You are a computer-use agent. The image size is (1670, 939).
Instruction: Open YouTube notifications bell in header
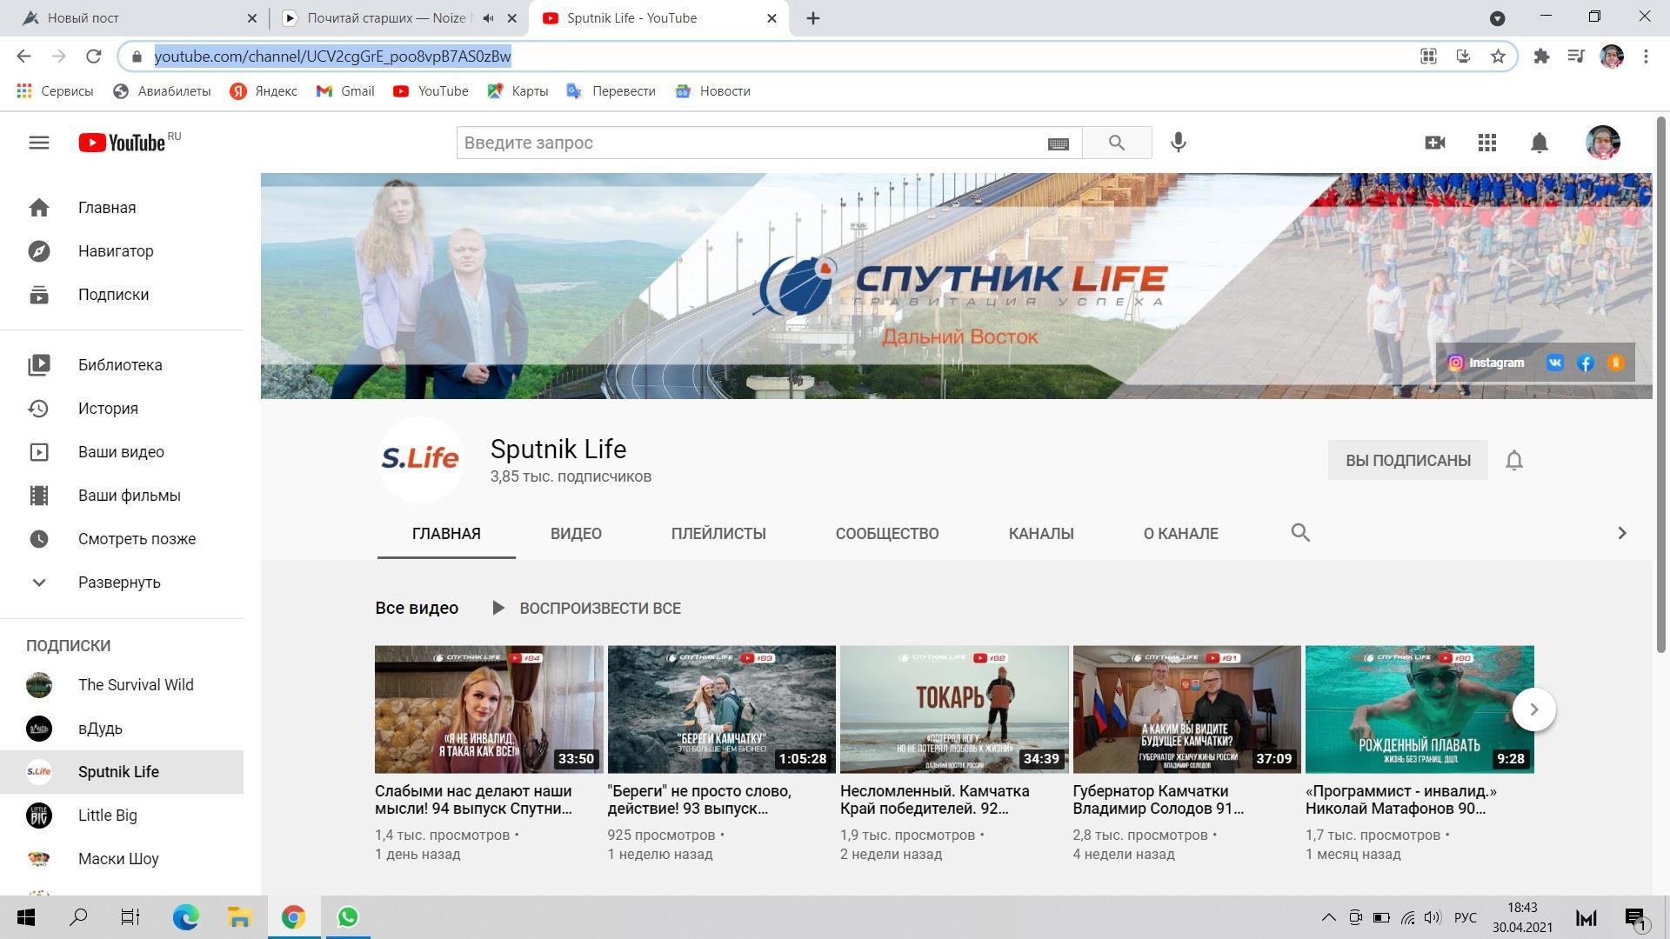tap(1539, 143)
